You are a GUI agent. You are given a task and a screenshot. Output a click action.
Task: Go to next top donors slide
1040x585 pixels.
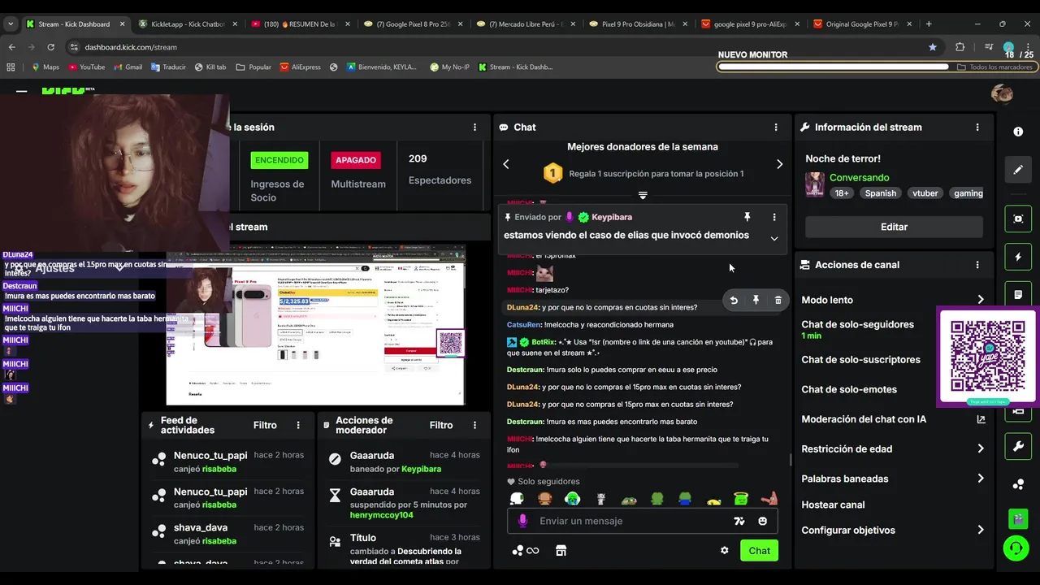click(779, 164)
